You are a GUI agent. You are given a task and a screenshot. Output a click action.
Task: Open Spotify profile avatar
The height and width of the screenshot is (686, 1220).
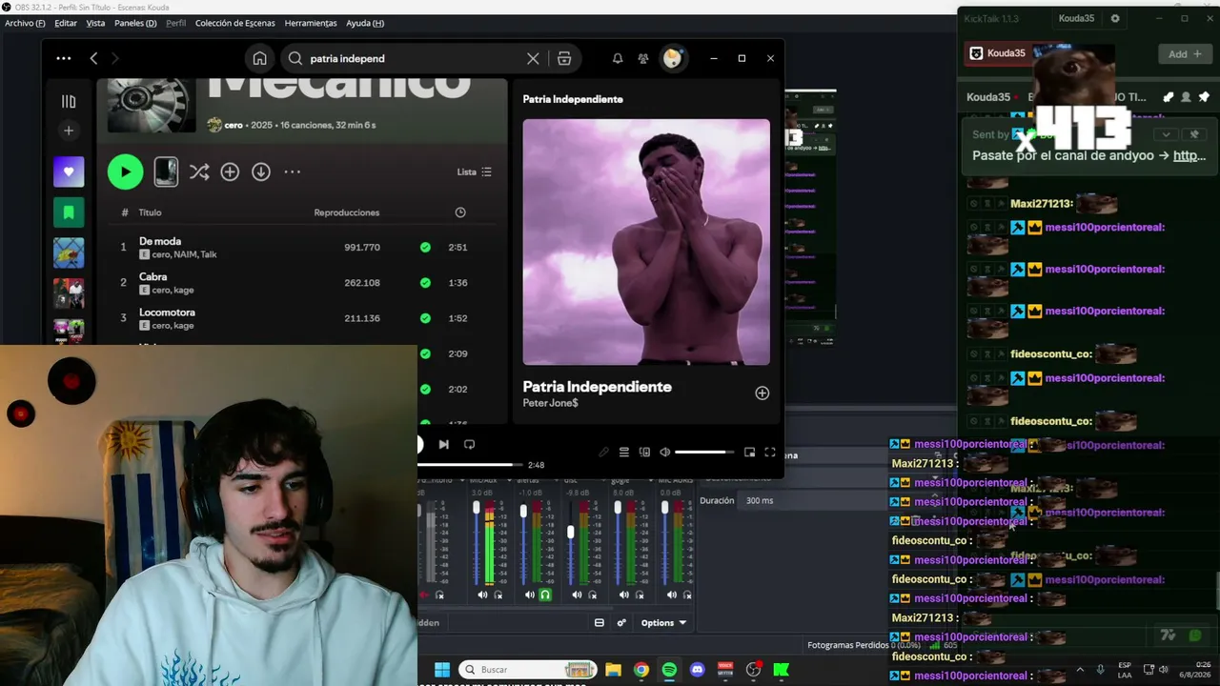click(x=673, y=58)
